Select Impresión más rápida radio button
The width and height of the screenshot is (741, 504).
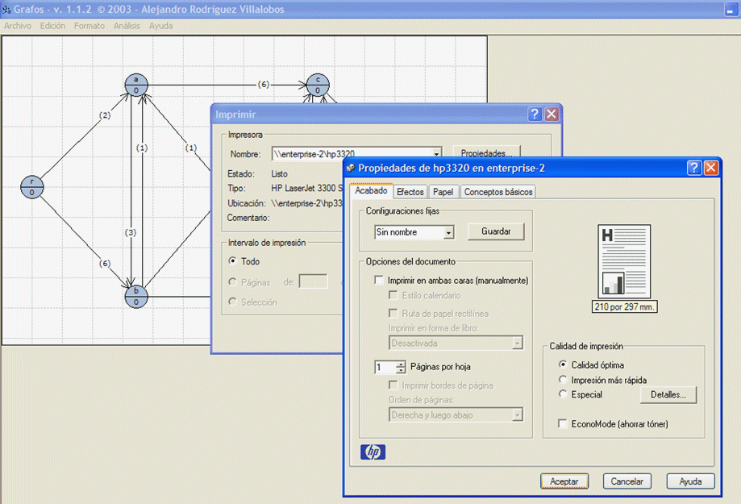[x=563, y=380]
